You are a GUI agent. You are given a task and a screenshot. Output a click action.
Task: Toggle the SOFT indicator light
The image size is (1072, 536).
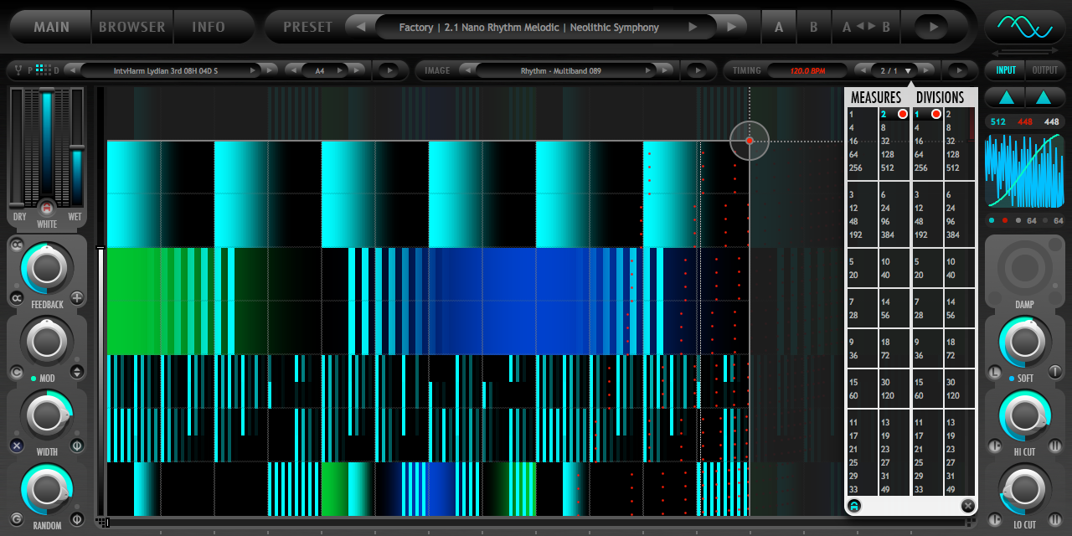(1013, 379)
